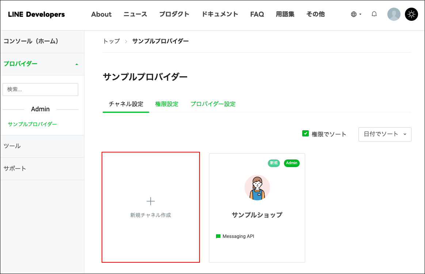
Task: Click the plus icon for new channel
Action: [151, 201]
